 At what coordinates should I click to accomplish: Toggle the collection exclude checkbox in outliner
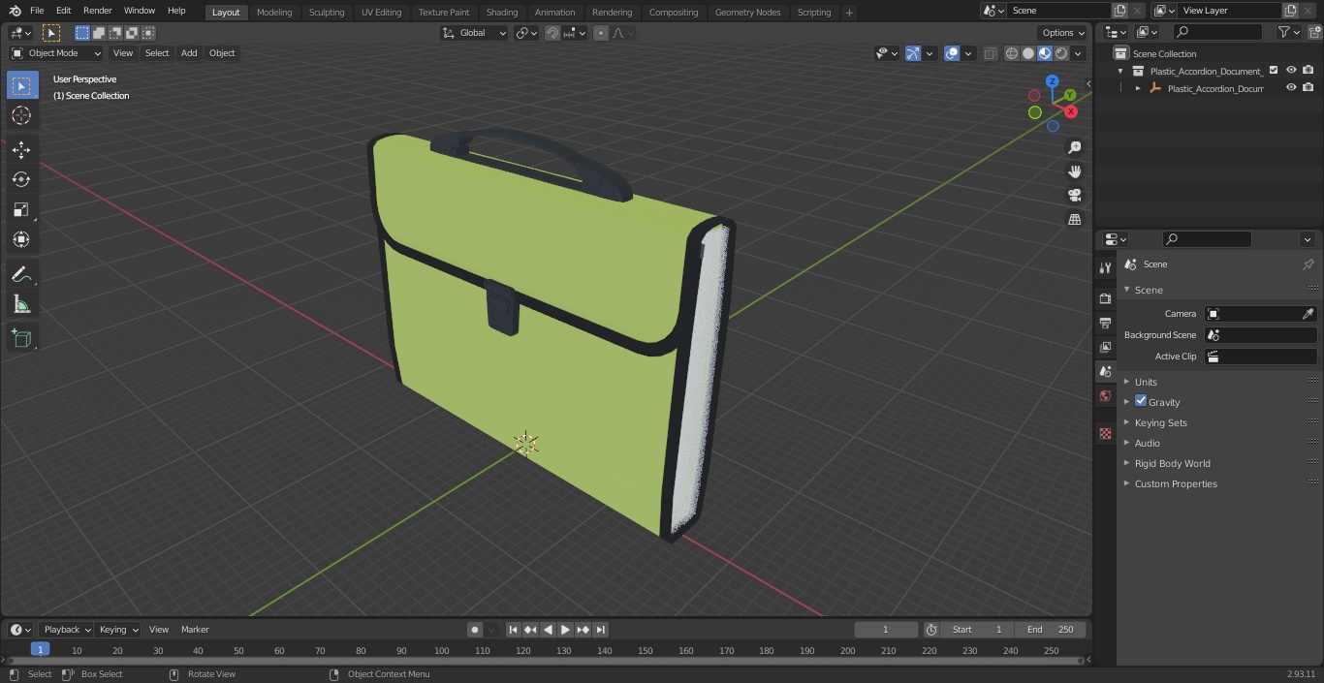1274,71
